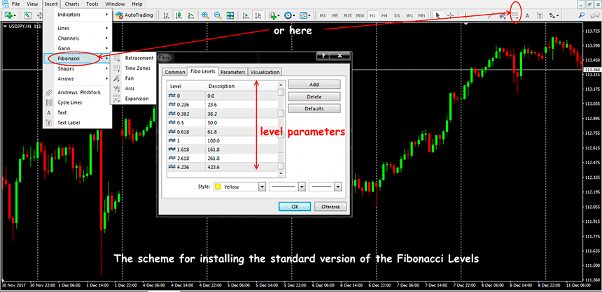Image resolution: width=602 pixels, height=292 pixels.
Task: Select Time Zones in Fibonacci submenu
Action: point(134,68)
